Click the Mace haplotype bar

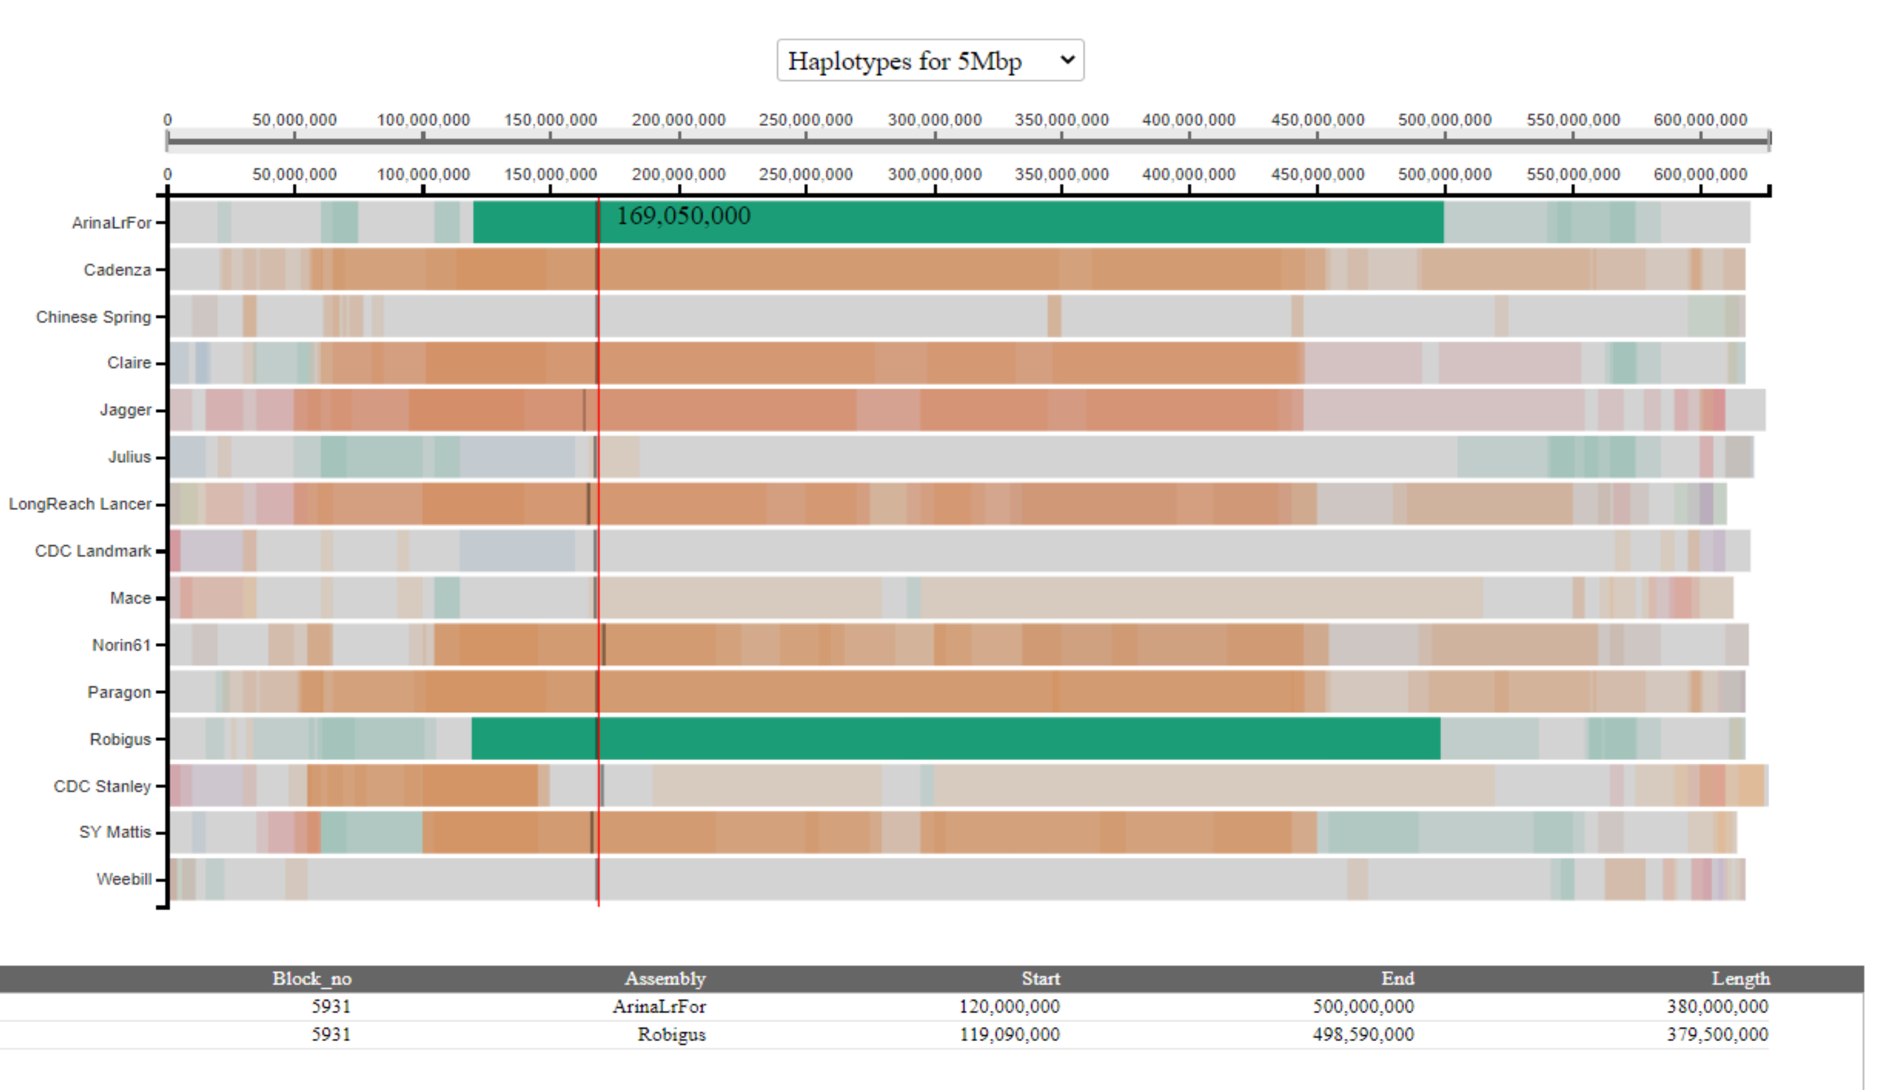(x=952, y=598)
